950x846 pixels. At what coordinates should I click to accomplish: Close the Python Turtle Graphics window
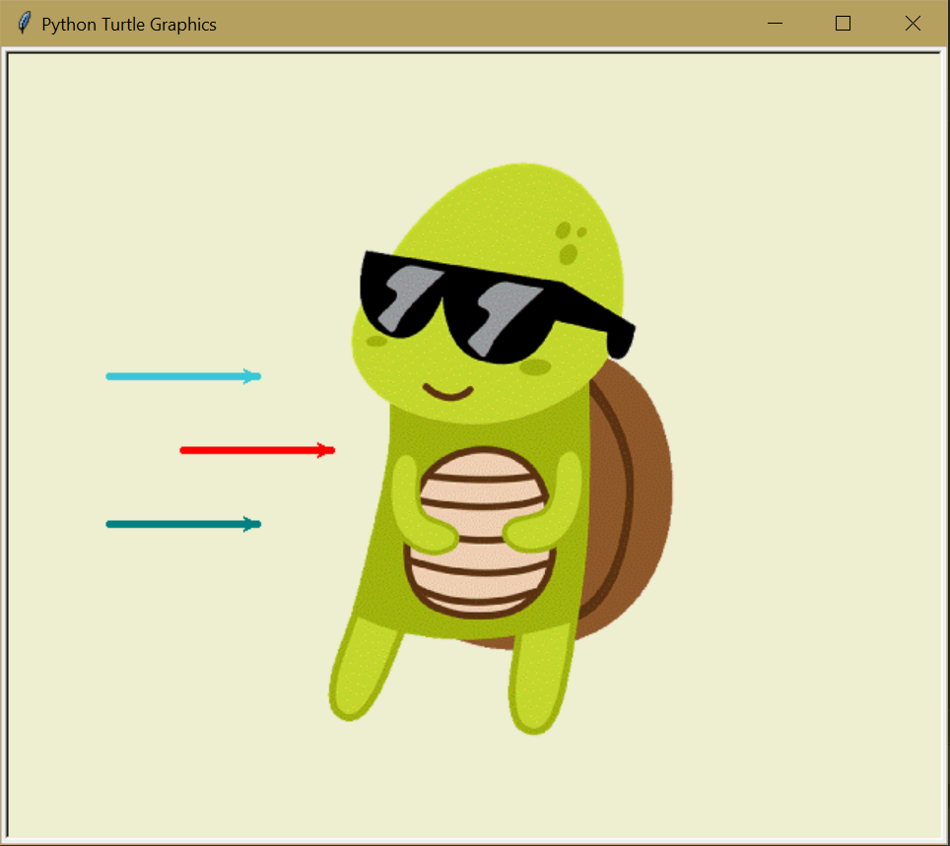[913, 24]
